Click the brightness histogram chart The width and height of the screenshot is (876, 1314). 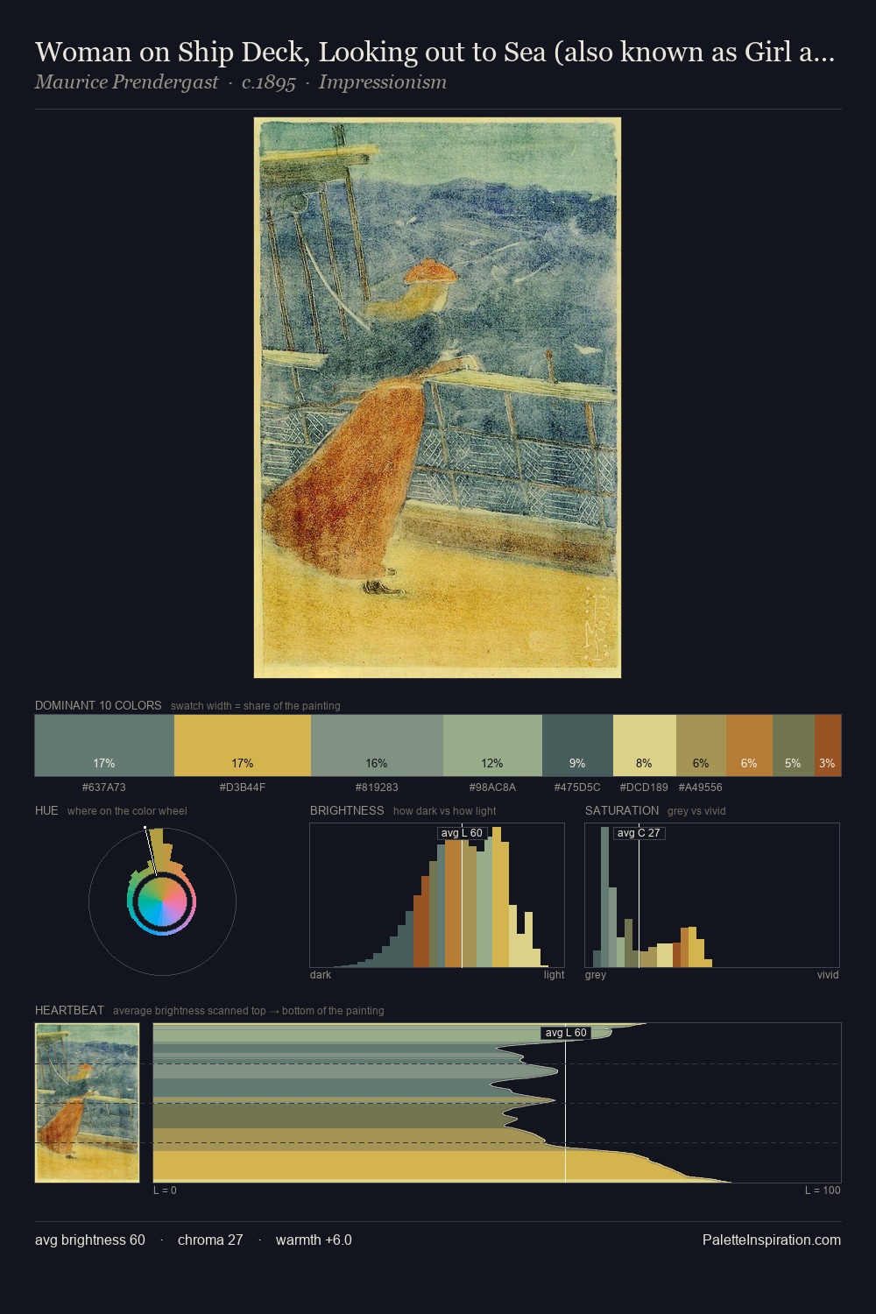pos(437,895)
